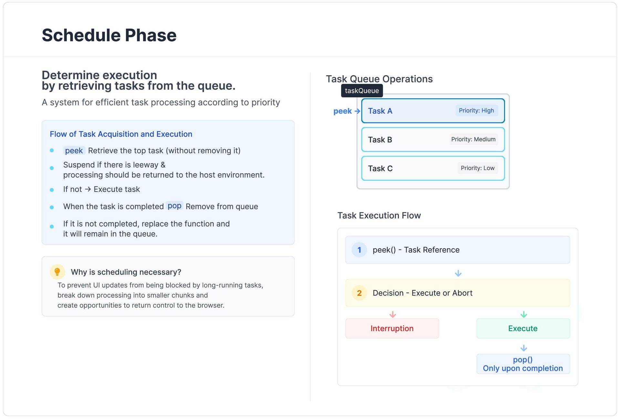This screenshot has width=620, height=420.
Task: Click the blue arrow below peek() step
Action: (458, 273)
